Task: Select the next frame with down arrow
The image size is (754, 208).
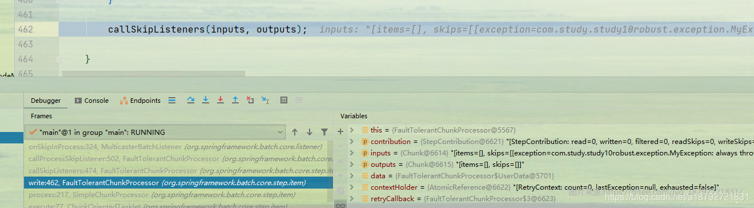Action: click(x=310, y=132)
